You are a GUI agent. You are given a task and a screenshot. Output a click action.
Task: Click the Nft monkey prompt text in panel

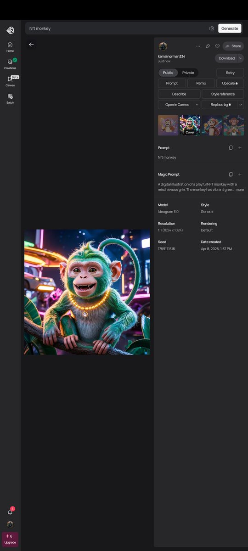pos(167,157)
